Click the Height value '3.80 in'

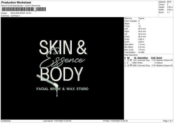[x=170, y=7]
